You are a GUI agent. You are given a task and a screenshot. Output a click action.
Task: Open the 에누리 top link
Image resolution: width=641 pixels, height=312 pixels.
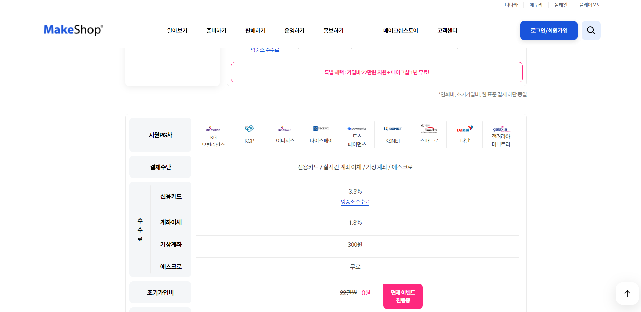536,5
